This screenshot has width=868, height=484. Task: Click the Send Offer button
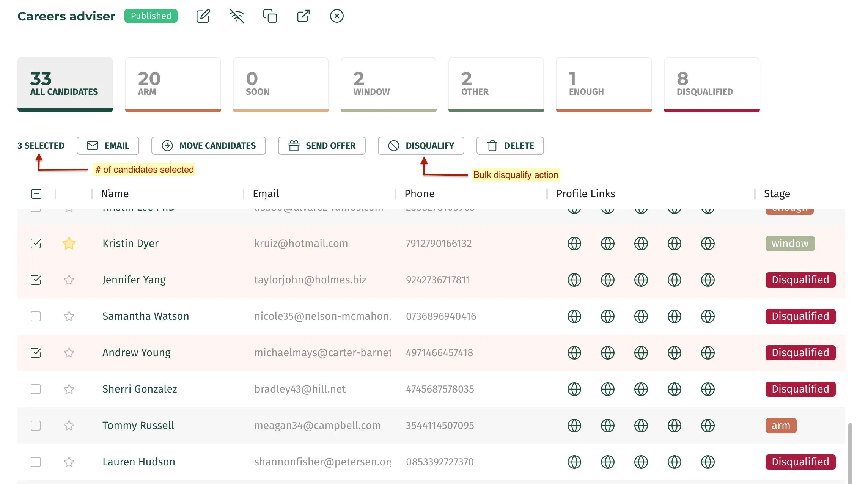coord(322,146)
